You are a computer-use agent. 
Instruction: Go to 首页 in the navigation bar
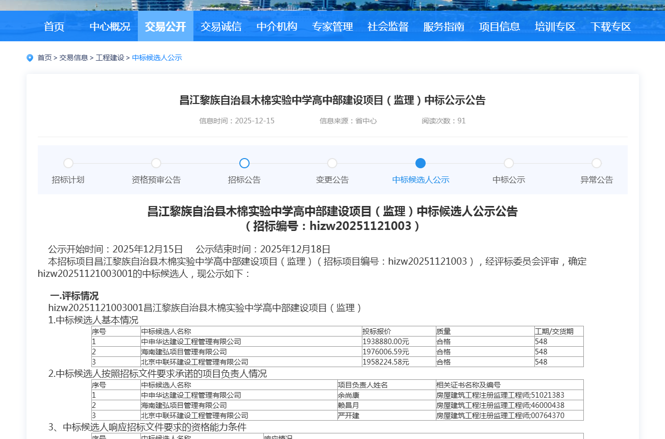click(54, 27)
